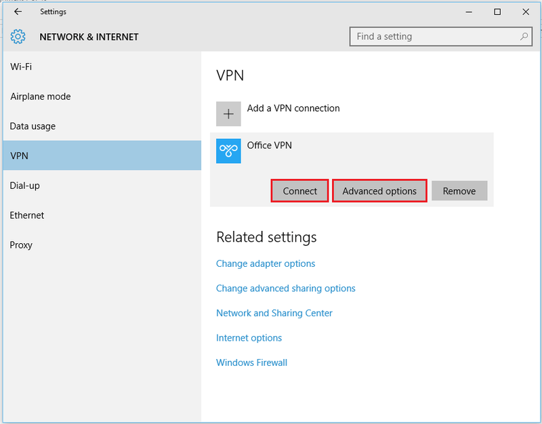The image size is (542, 424).
Task: Open Proxy settings in sidebar
Action: (x=102, y=245)
